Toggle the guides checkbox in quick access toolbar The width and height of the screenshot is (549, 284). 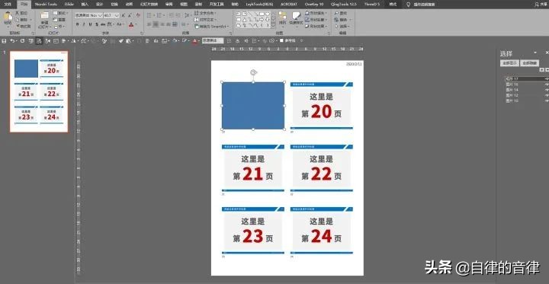click(281, 41)
